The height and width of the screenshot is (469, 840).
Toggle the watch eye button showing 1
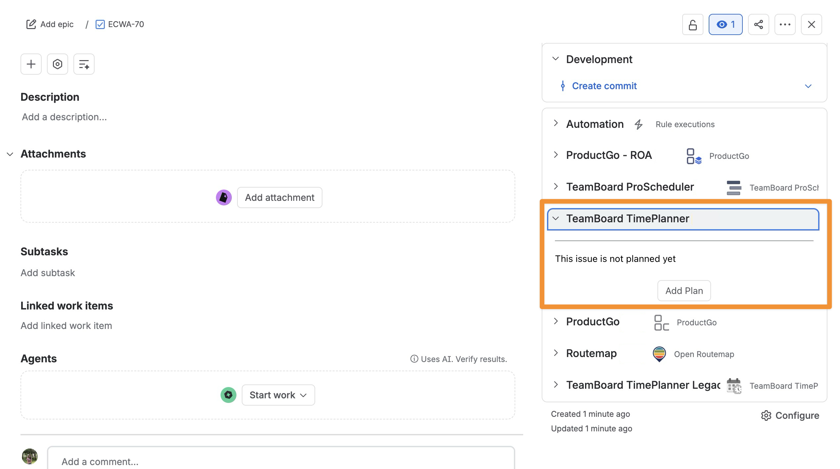(726, 24)
